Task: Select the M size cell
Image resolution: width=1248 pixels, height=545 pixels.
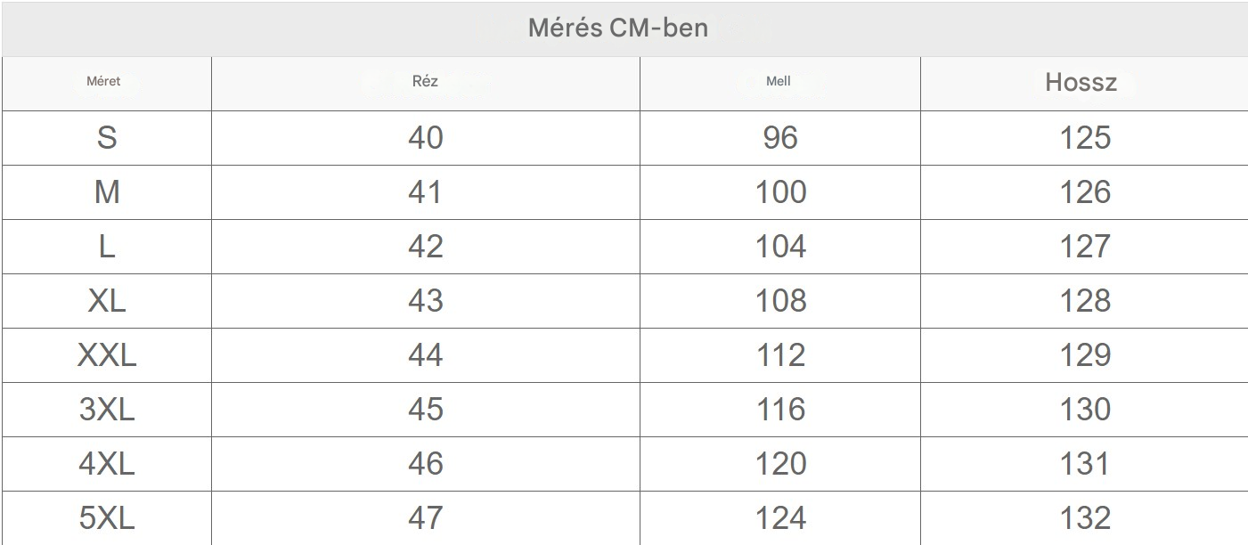Action: point(107,191)
